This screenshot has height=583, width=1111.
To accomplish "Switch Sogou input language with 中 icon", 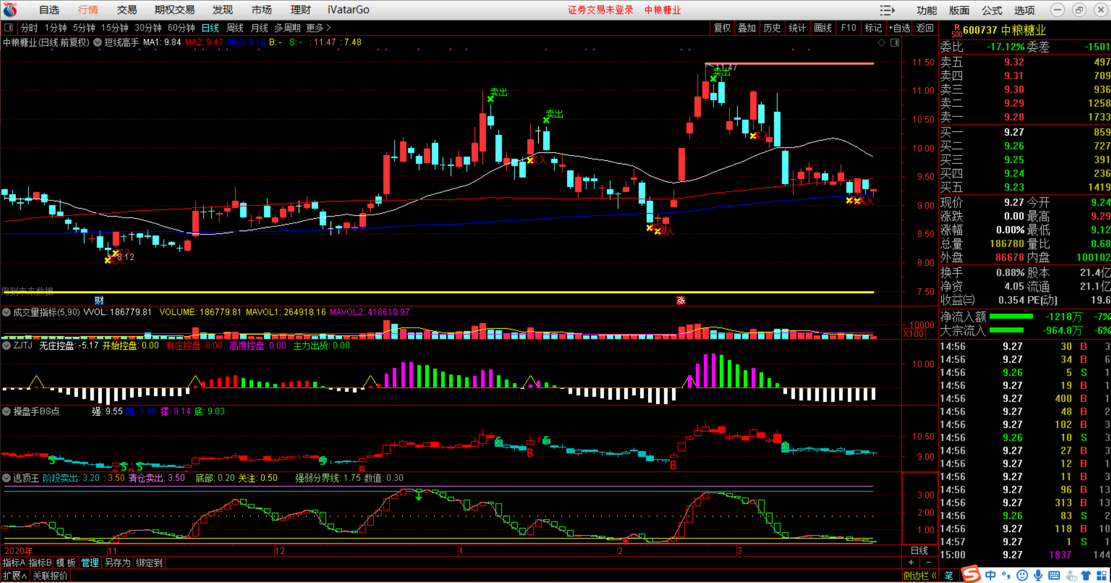I will (991, 575).
